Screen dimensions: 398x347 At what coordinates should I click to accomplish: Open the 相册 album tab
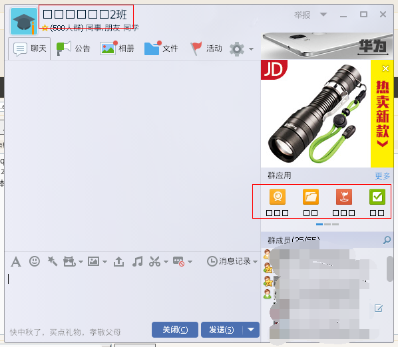(x=117, y=49)
